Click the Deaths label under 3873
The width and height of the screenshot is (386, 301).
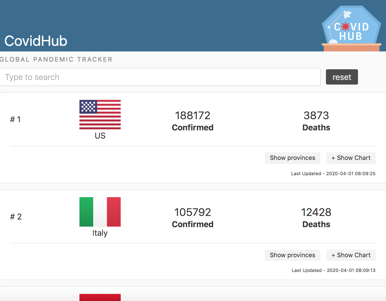[316, 128]
